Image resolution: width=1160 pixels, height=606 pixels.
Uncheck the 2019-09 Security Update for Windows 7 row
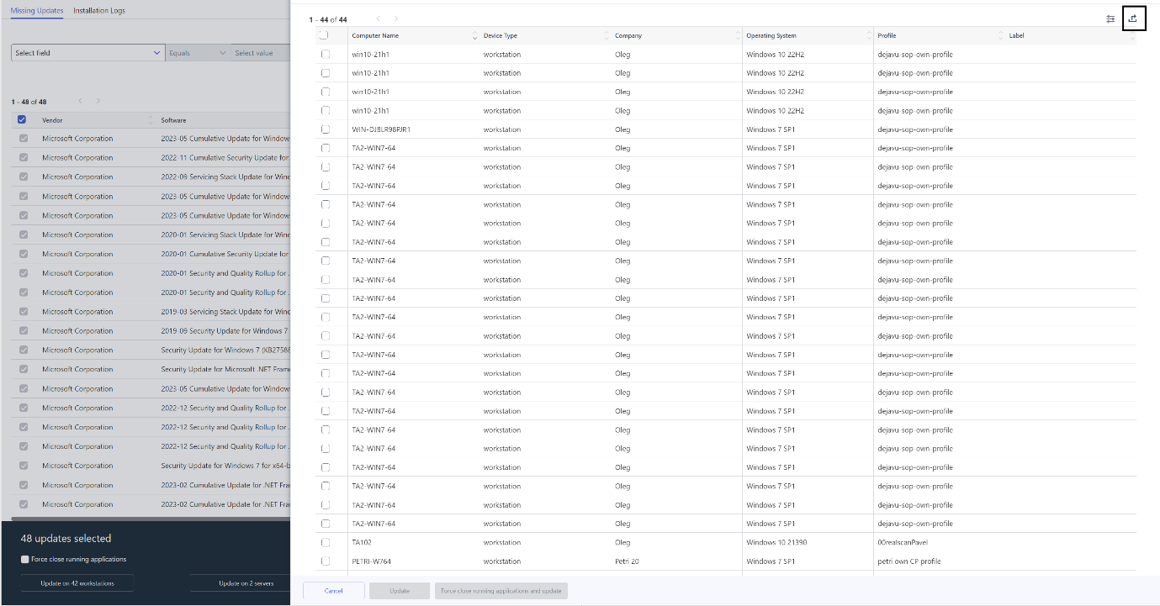[24, 330]
